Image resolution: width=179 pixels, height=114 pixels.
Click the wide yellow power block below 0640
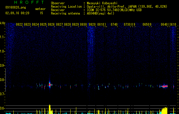coord(164,111)
